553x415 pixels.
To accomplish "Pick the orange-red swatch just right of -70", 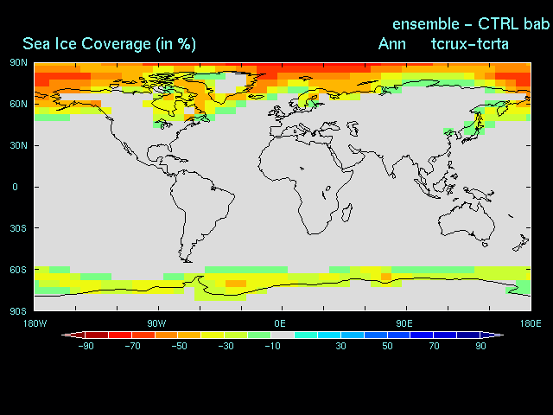I will pyautogui.click(x=143, y=335).
